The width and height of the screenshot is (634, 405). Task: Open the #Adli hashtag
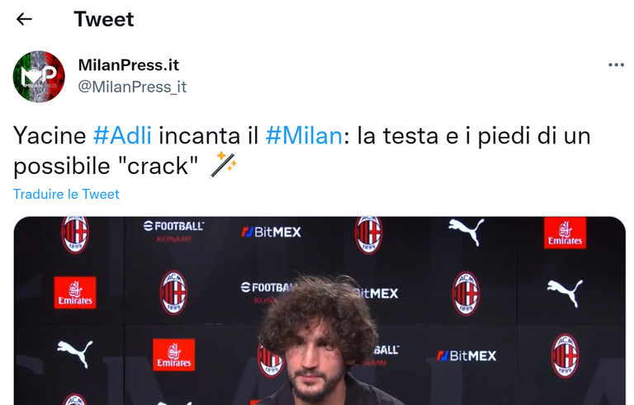pos(122,135)
